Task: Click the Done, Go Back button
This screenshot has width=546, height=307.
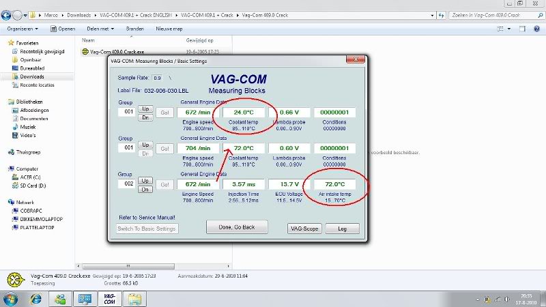Action: [x=237, y=228]
